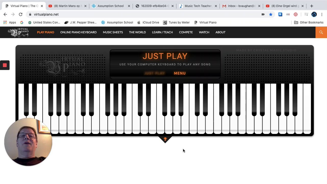Click the orange search icon in navbar

[321, 32]
